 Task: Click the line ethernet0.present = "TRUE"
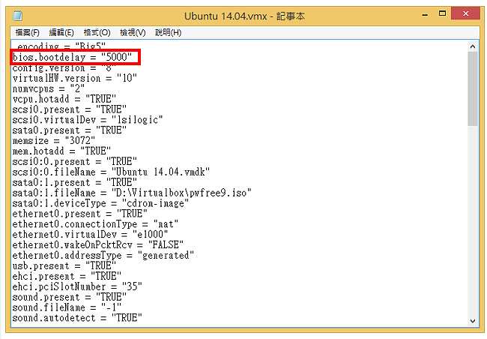[x=80, y=214]
